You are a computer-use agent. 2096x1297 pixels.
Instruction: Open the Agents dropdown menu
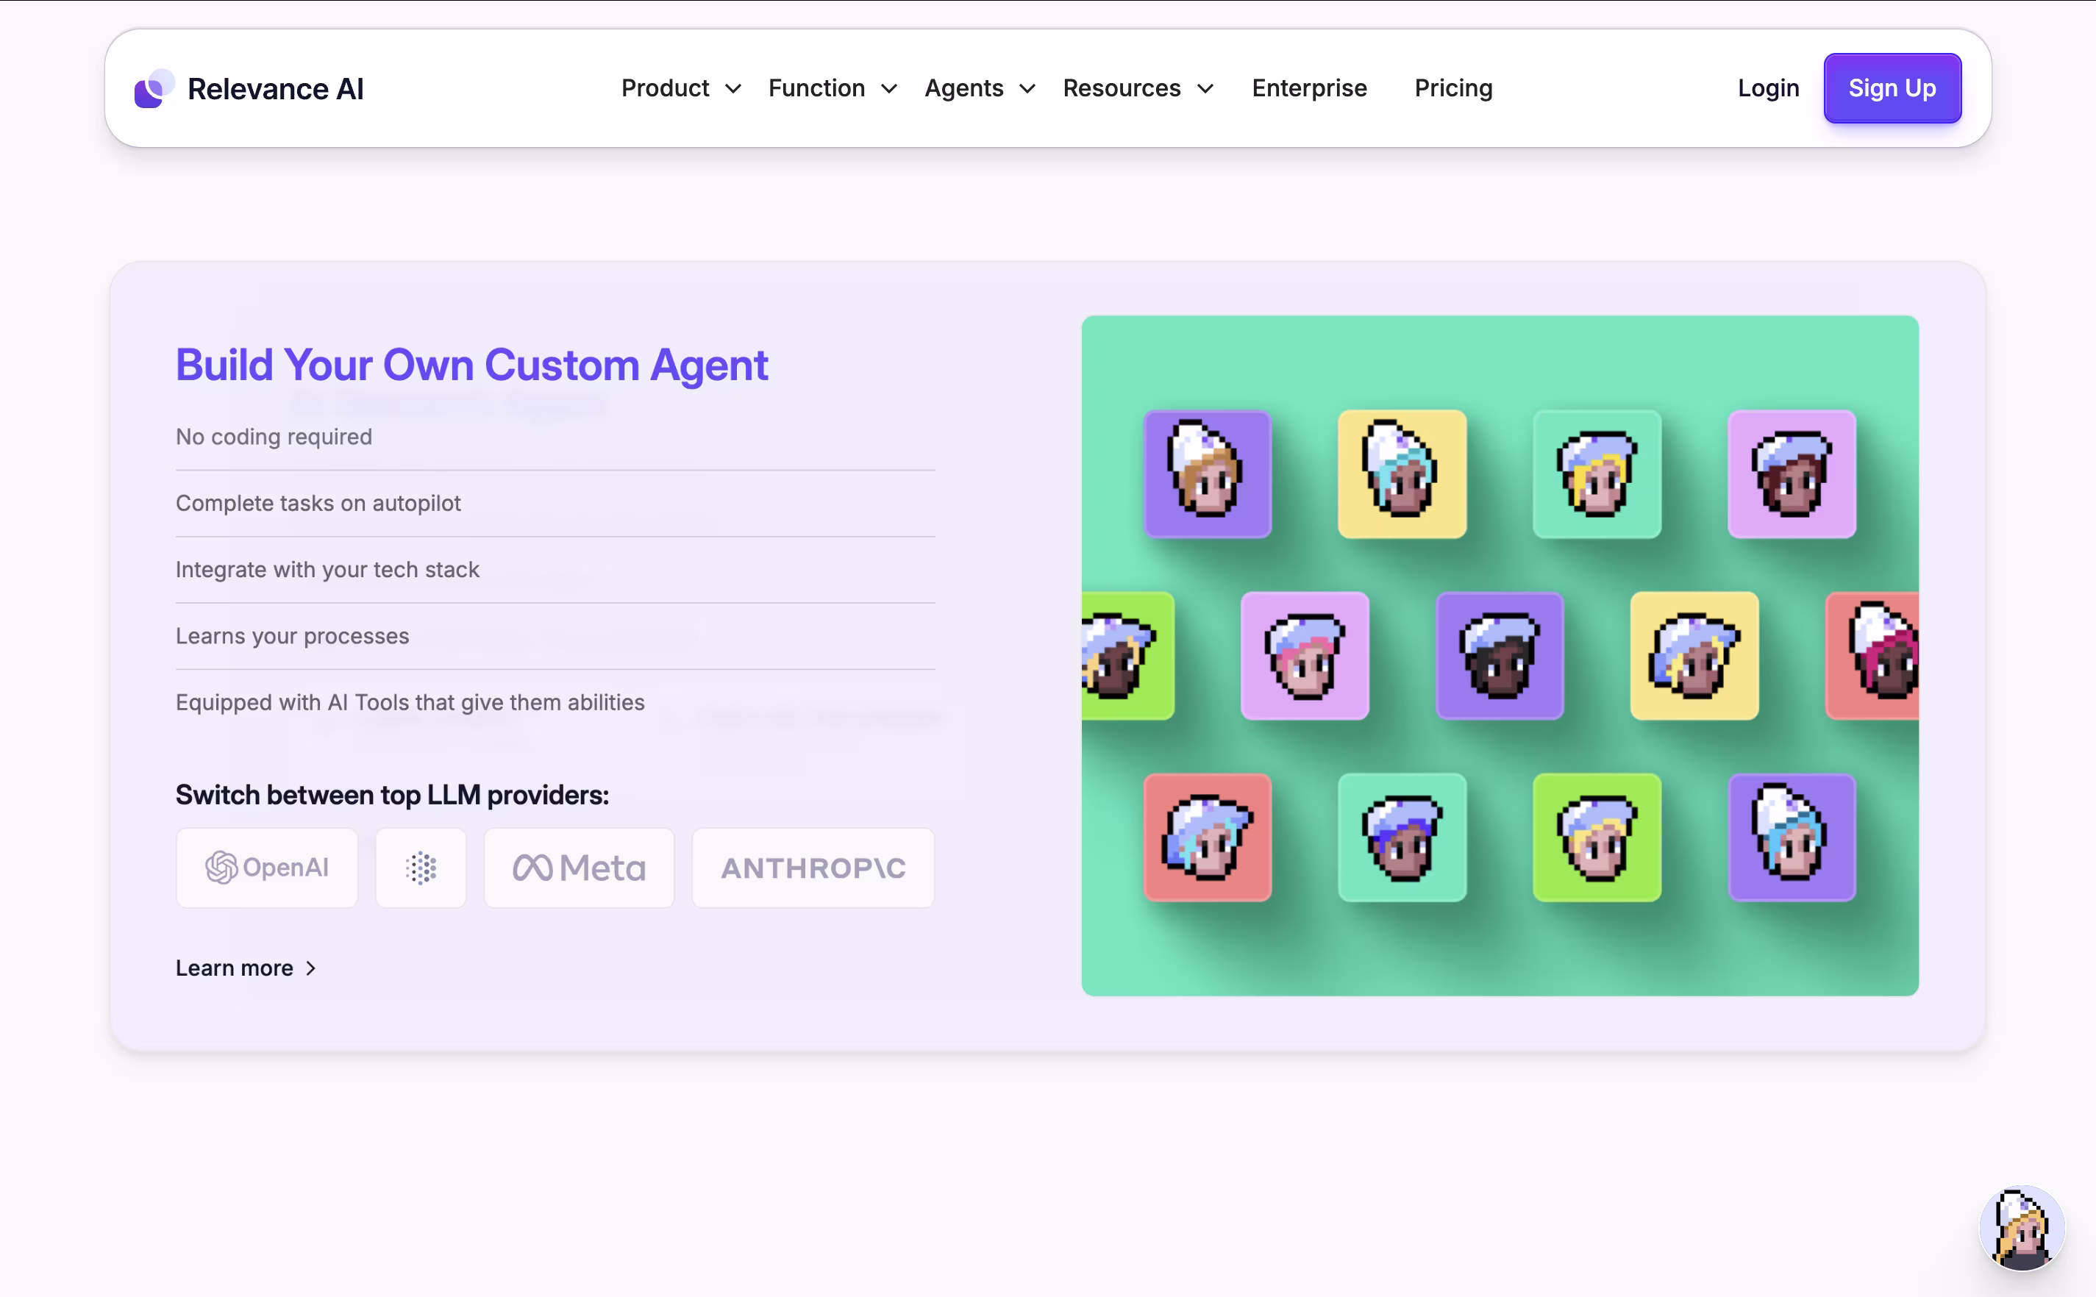coord(980,88)
